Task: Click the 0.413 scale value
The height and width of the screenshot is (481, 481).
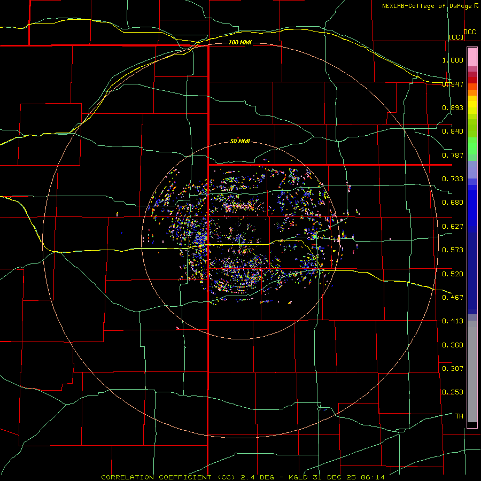Action: click(453, 321)
